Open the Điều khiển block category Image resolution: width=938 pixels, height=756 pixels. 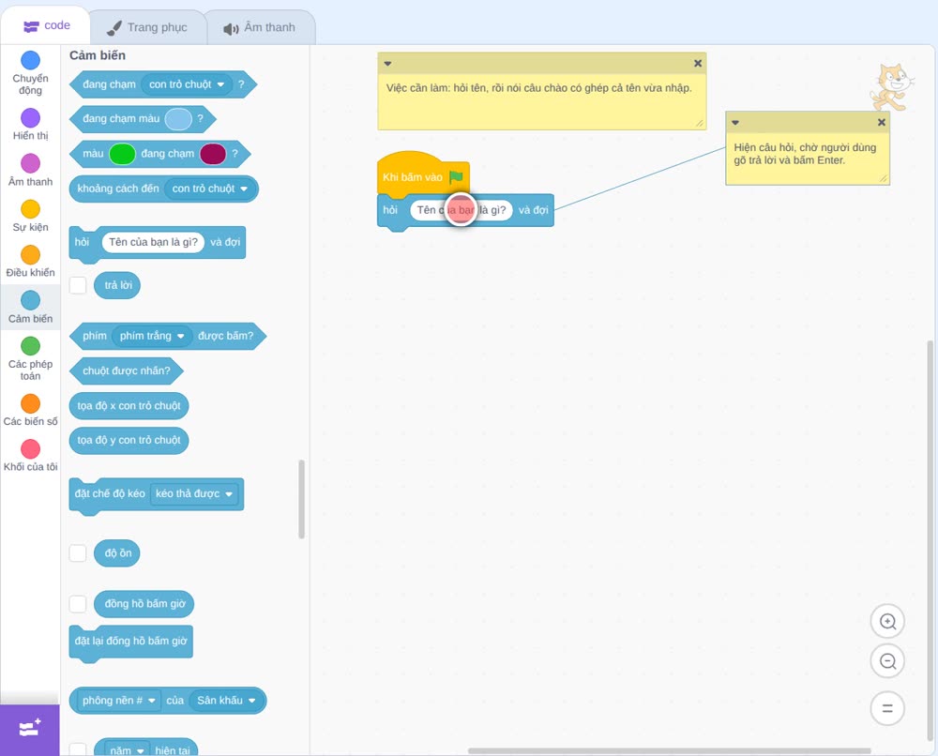[31, 262]
